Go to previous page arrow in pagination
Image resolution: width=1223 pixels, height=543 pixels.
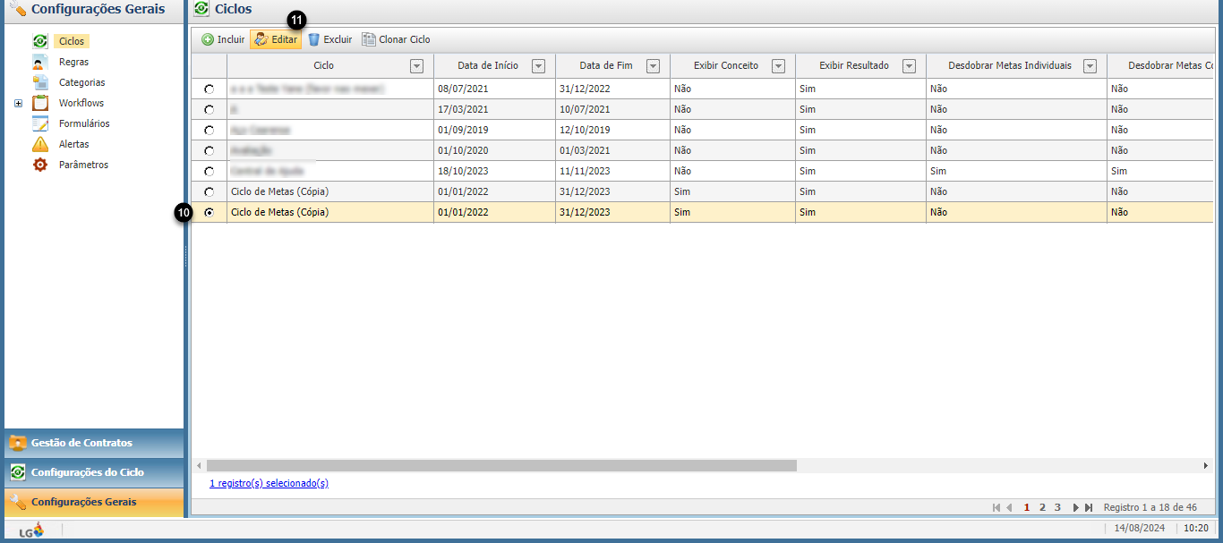tap(1009, 507)
